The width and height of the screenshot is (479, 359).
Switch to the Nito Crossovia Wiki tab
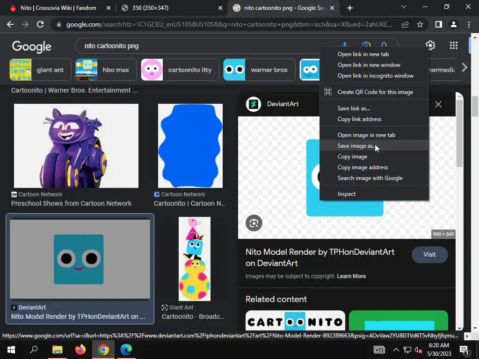click(x=58, y=8)
